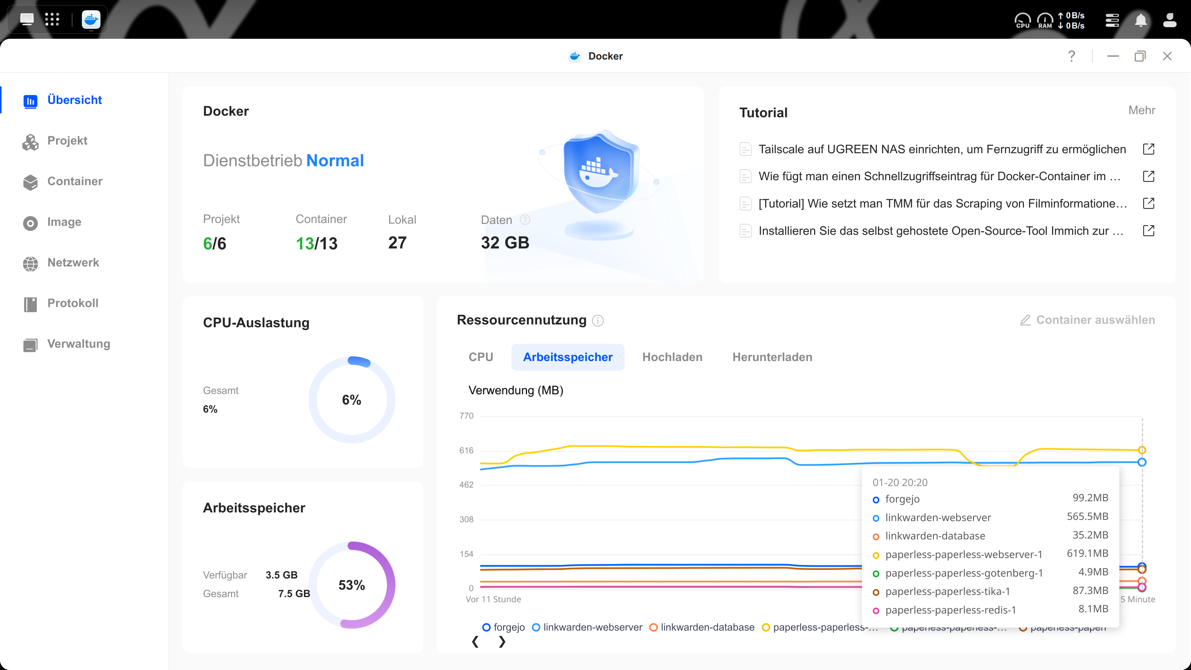Click Mehr link in Tutorial panel
This screenshot has height=670, width=1191.
(x=1141, y=110)
